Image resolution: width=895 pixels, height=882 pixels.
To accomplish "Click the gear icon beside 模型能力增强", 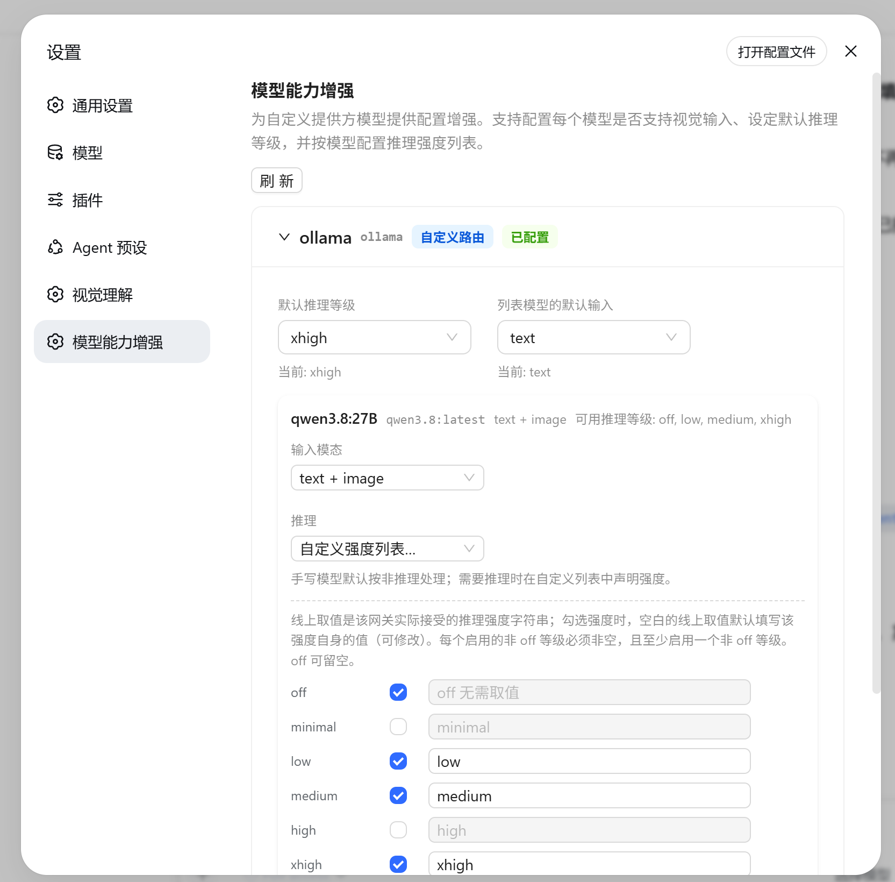I will (55, 342).
